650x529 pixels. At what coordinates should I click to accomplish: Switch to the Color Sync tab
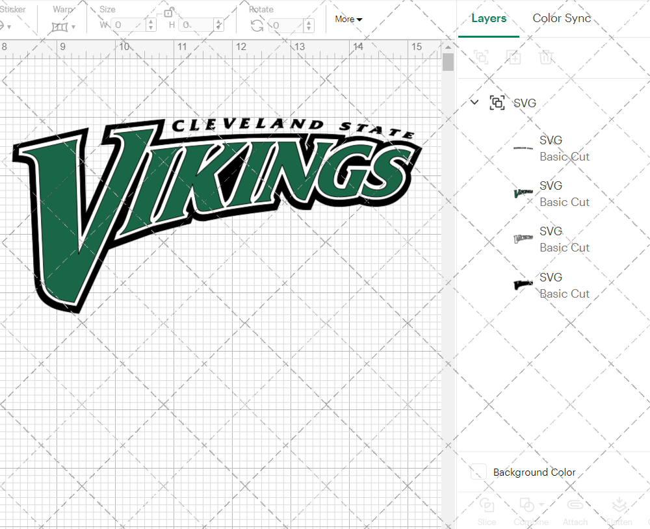[x=562, y=18]
